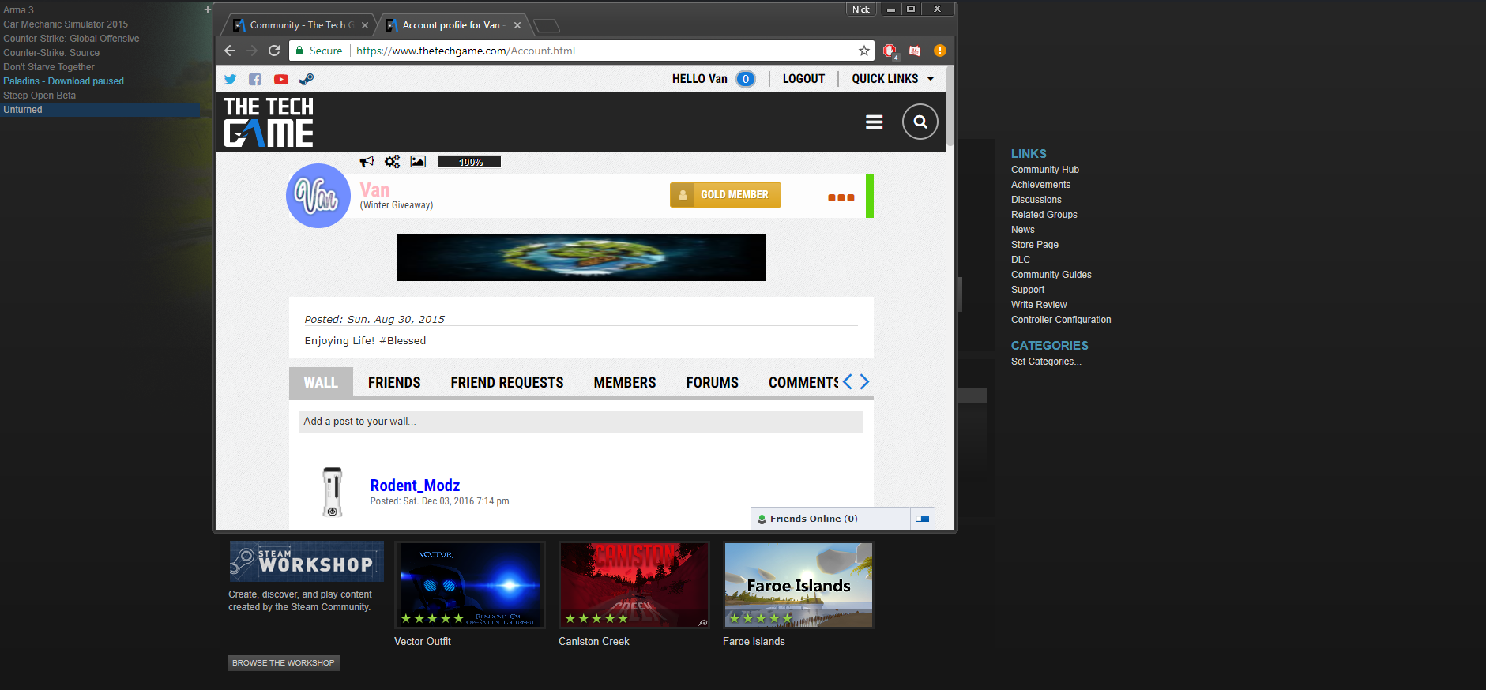Image resolution: width=1486 pixels, height=690 pixels.
Task: Select the FRIEND REQUESTS tab
Action: coord(507,383)
